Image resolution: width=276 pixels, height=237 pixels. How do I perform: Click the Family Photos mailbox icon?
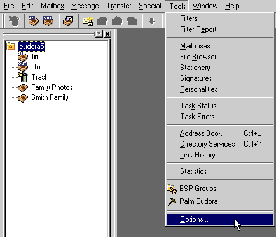pyautogui.click(x=23, y=87)
